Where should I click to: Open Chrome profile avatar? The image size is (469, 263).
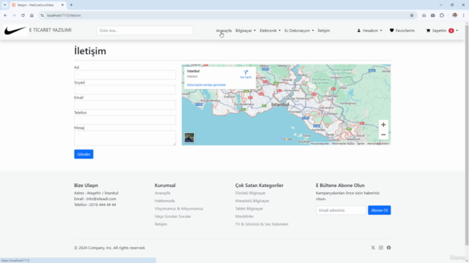click(454, 15)
